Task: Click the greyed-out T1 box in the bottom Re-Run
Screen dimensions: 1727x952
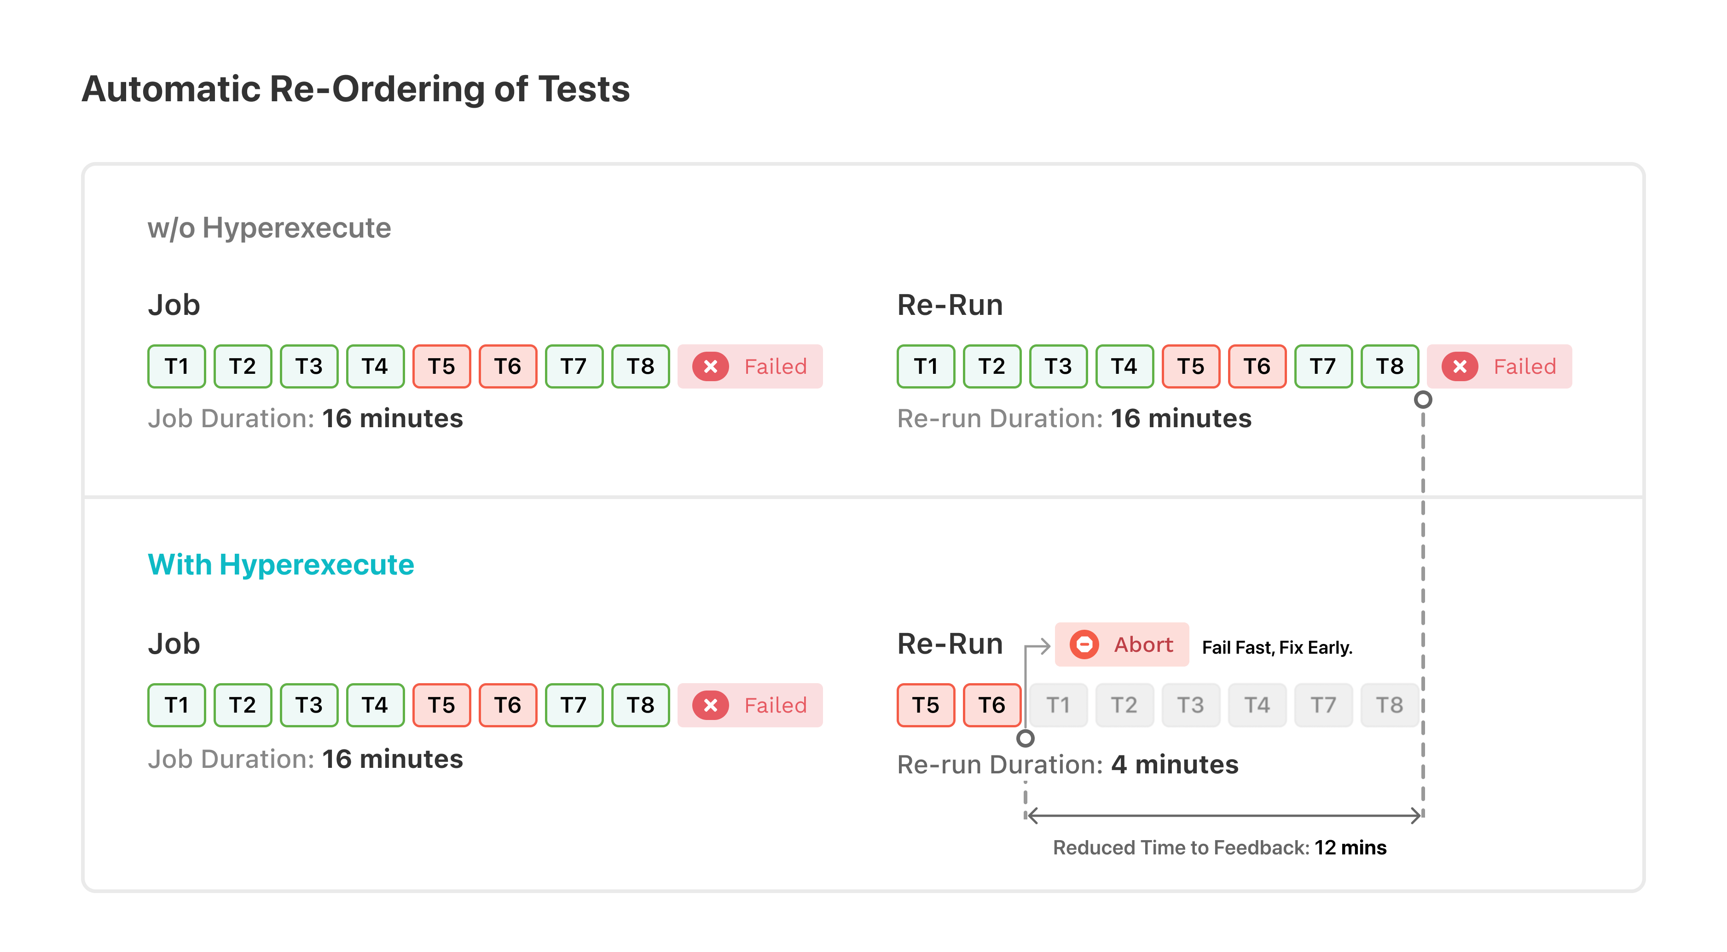Action: click(x=1058, y=705)
